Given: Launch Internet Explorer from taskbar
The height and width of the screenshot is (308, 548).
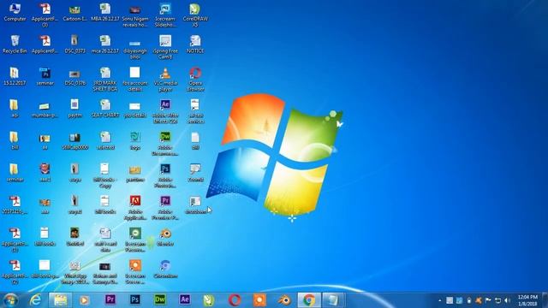Looking at the screenshot, I should tap(35, 300).
